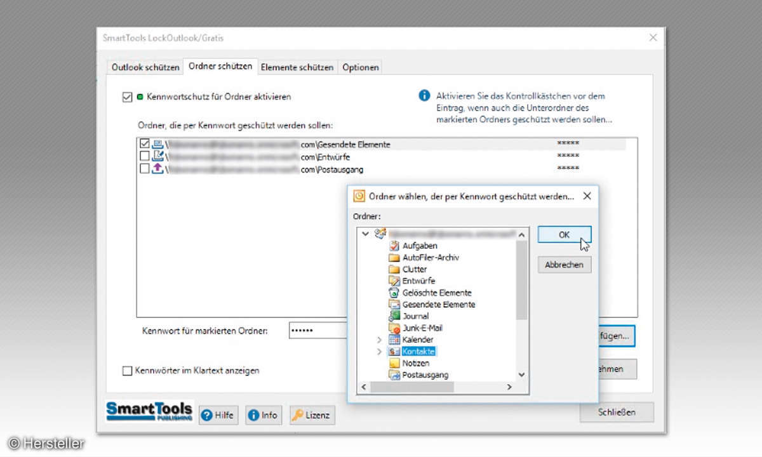Select AutoFiler-Archiv in the folder tree
Viewport: 762px width, 457px height.
point(431,258)
